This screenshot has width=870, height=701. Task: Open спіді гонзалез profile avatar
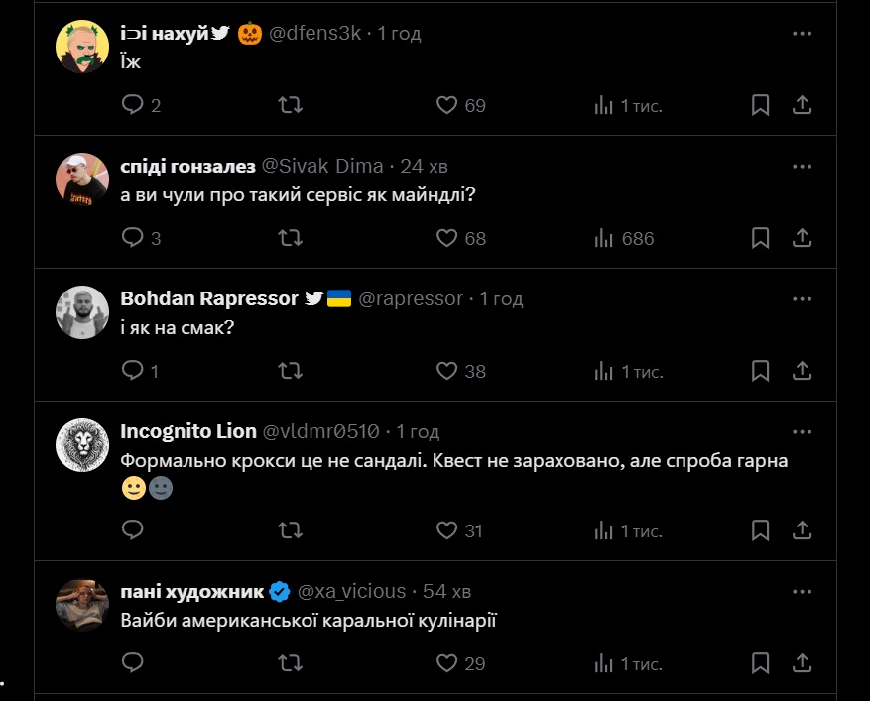coord(82,178)
